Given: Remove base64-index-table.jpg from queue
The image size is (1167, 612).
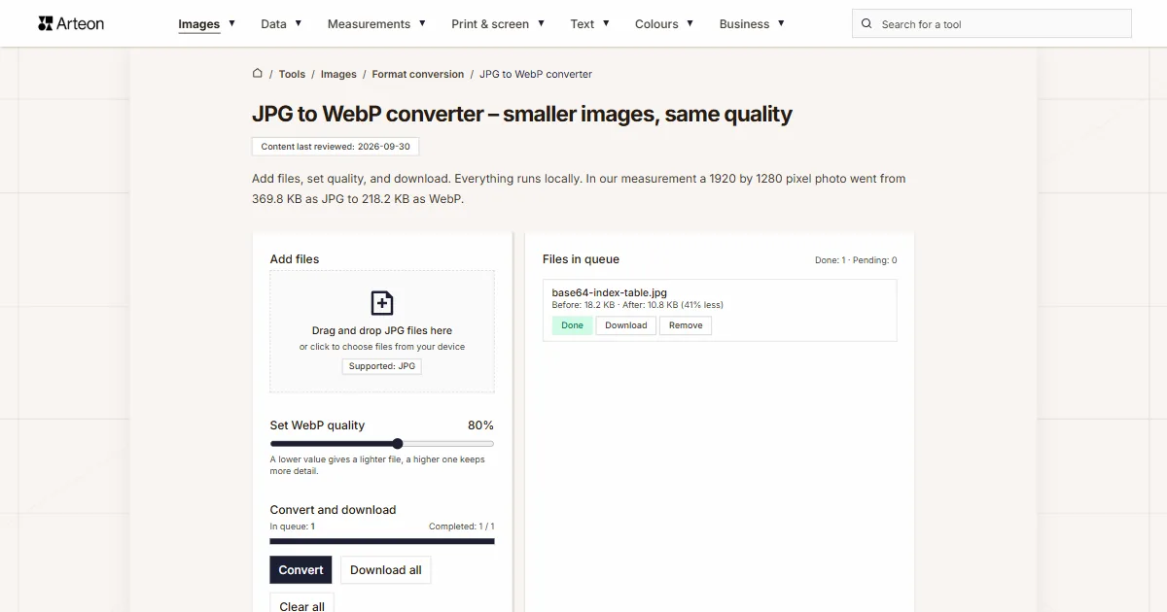Looking at the screenshot, I should point(686,325).
